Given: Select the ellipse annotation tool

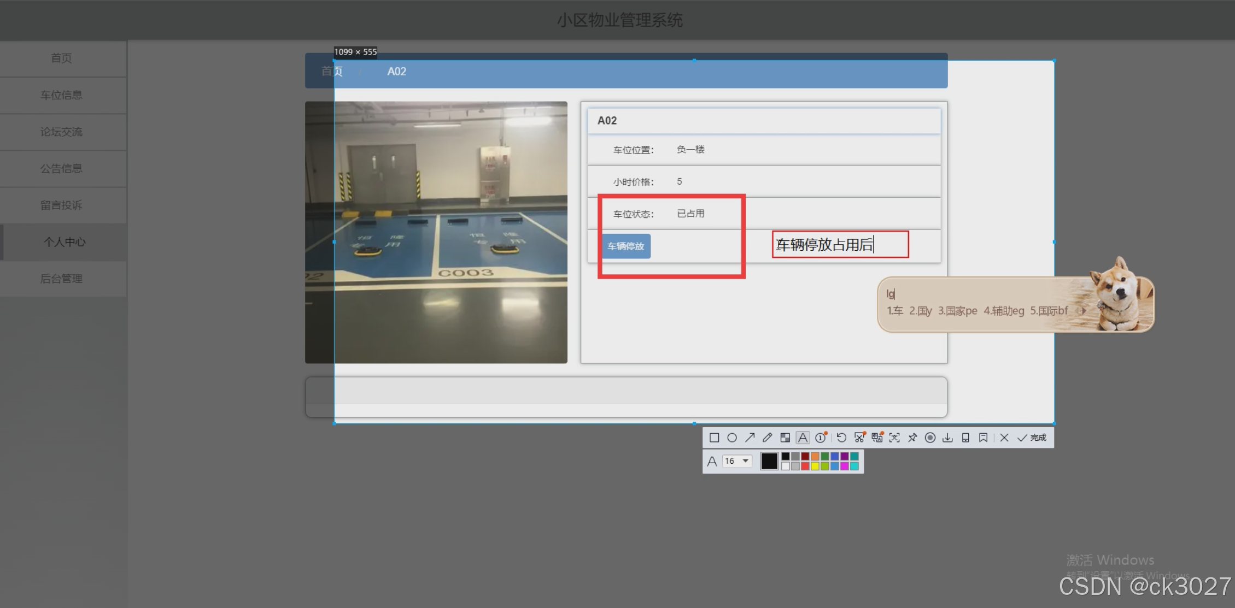Looking at the screenshot, I should (x=732, y=438).
